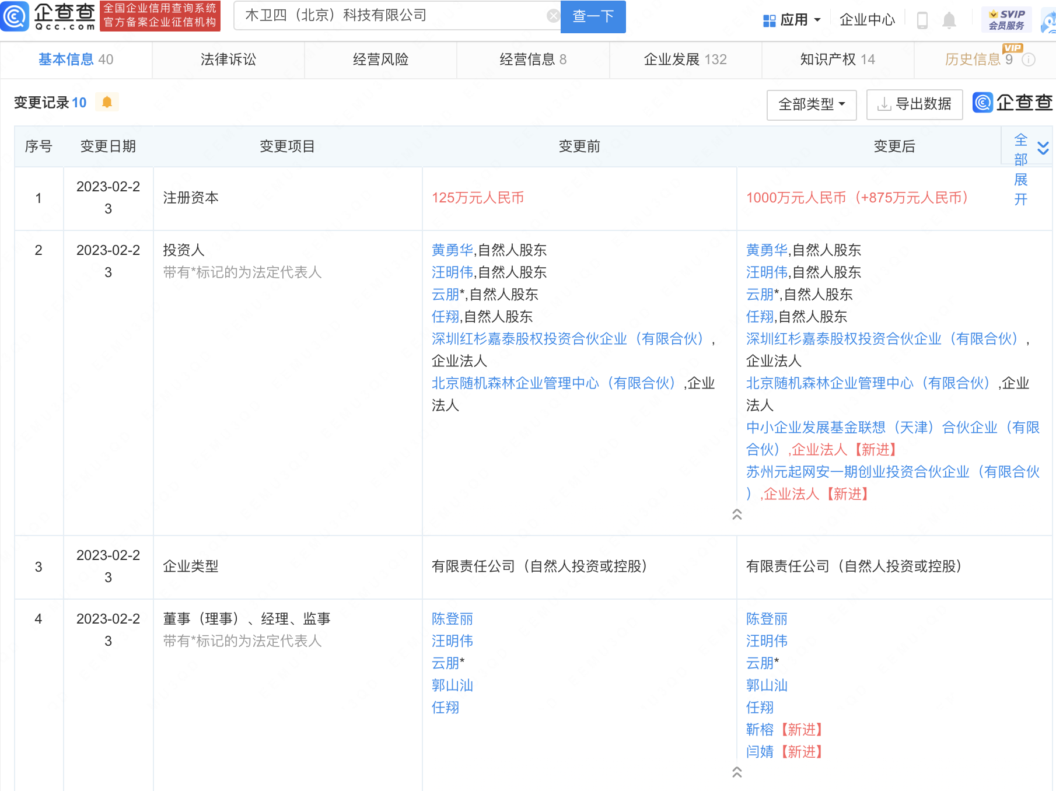Screen dimensions: 1056x791
Task: Open 闫婧 newly added director link
Action: pyautogui.click(x=760, y=752)
